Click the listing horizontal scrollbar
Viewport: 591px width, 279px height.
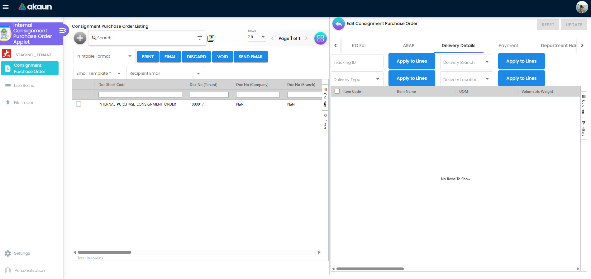tap(104, 252)
